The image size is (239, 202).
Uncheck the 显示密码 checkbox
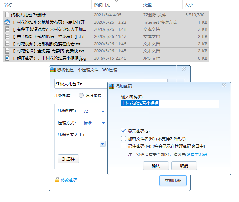point(123,131)
